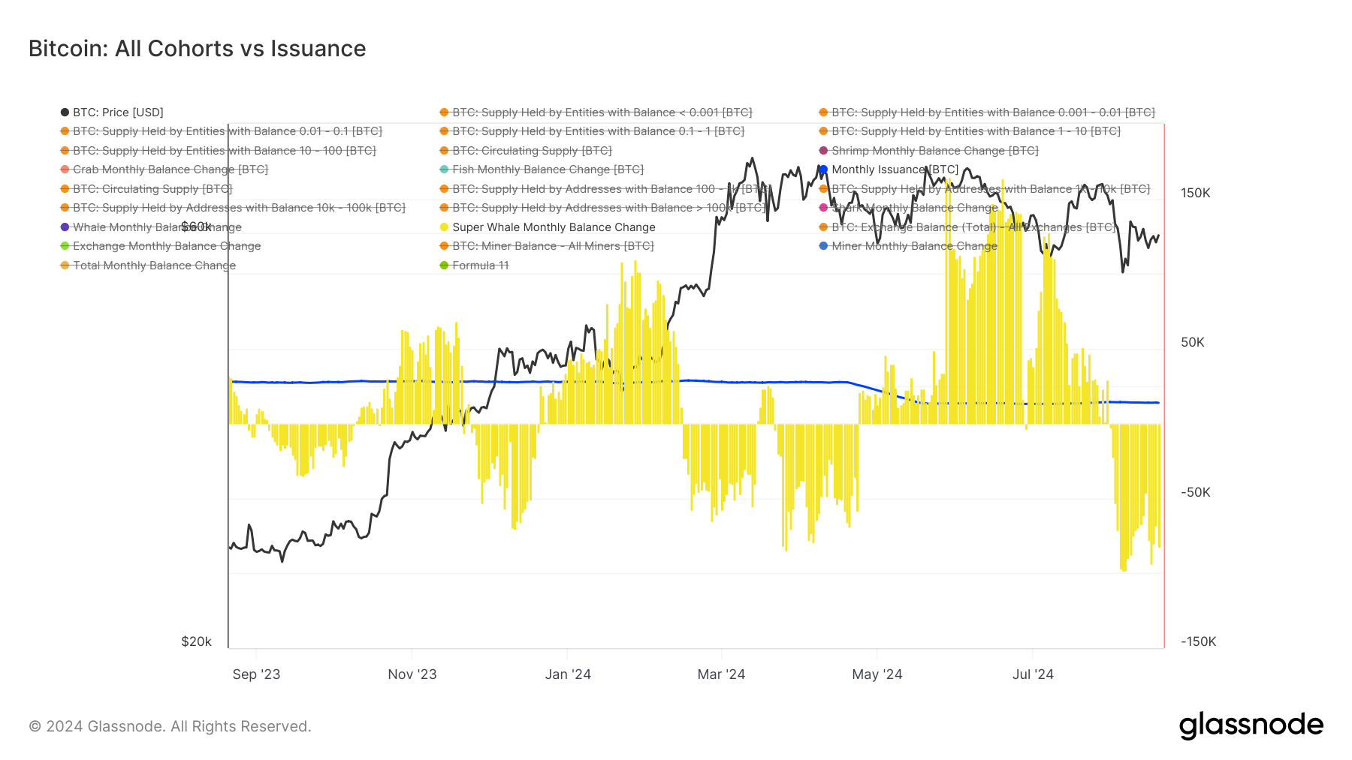The width and height of the screenshot is (1352, 760).
Task: Show the Total Monthly Balance Change series
Action: pos(154,266)
